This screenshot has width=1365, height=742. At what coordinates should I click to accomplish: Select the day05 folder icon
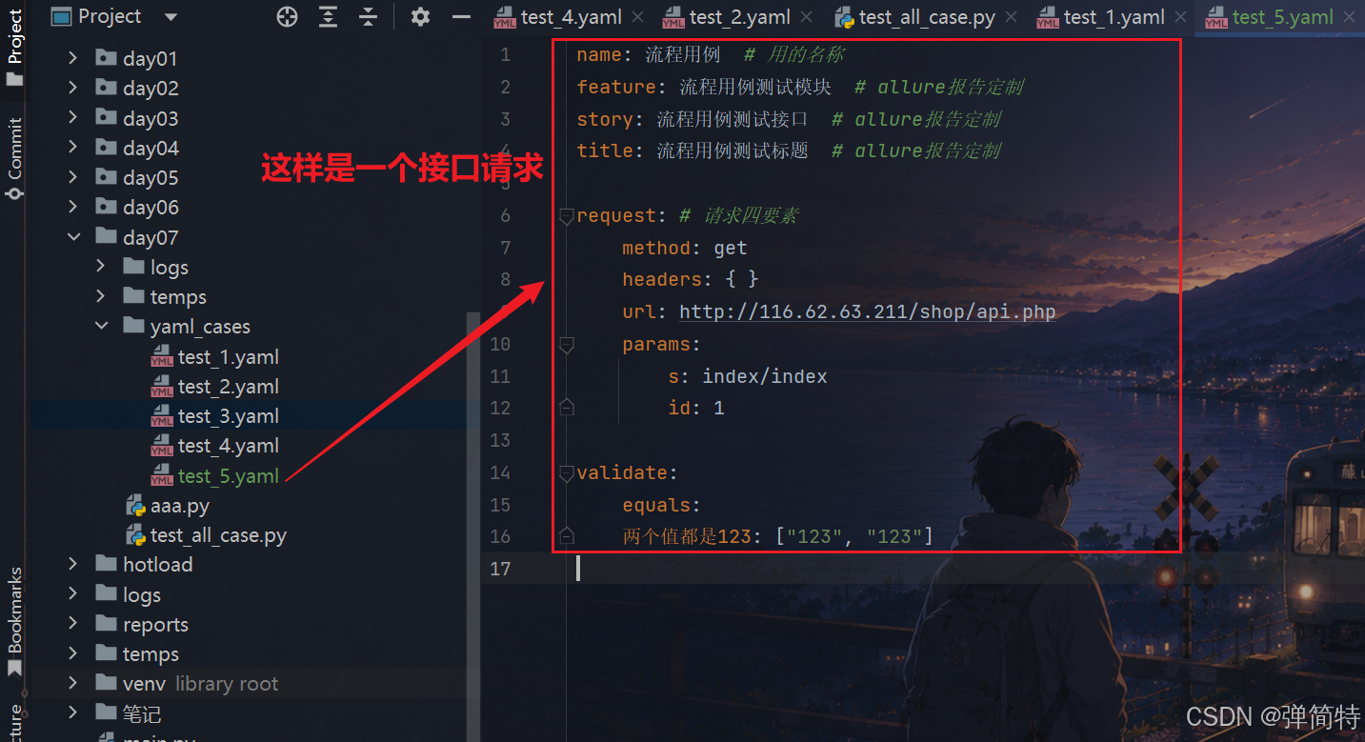[106, 177]
